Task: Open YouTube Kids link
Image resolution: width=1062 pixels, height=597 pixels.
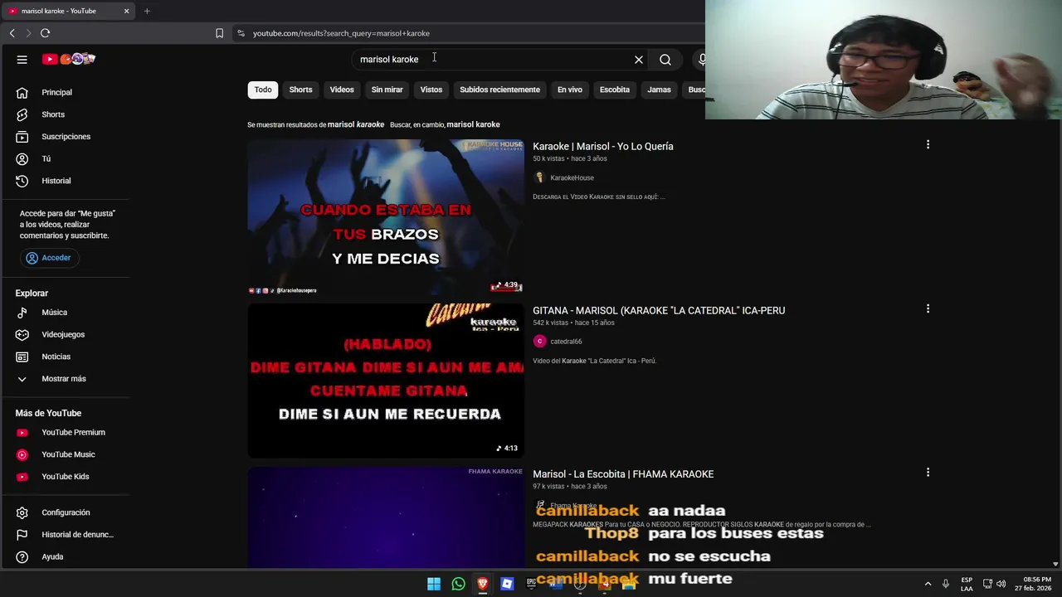Action: pyautogui.click(x=66, y=477)
